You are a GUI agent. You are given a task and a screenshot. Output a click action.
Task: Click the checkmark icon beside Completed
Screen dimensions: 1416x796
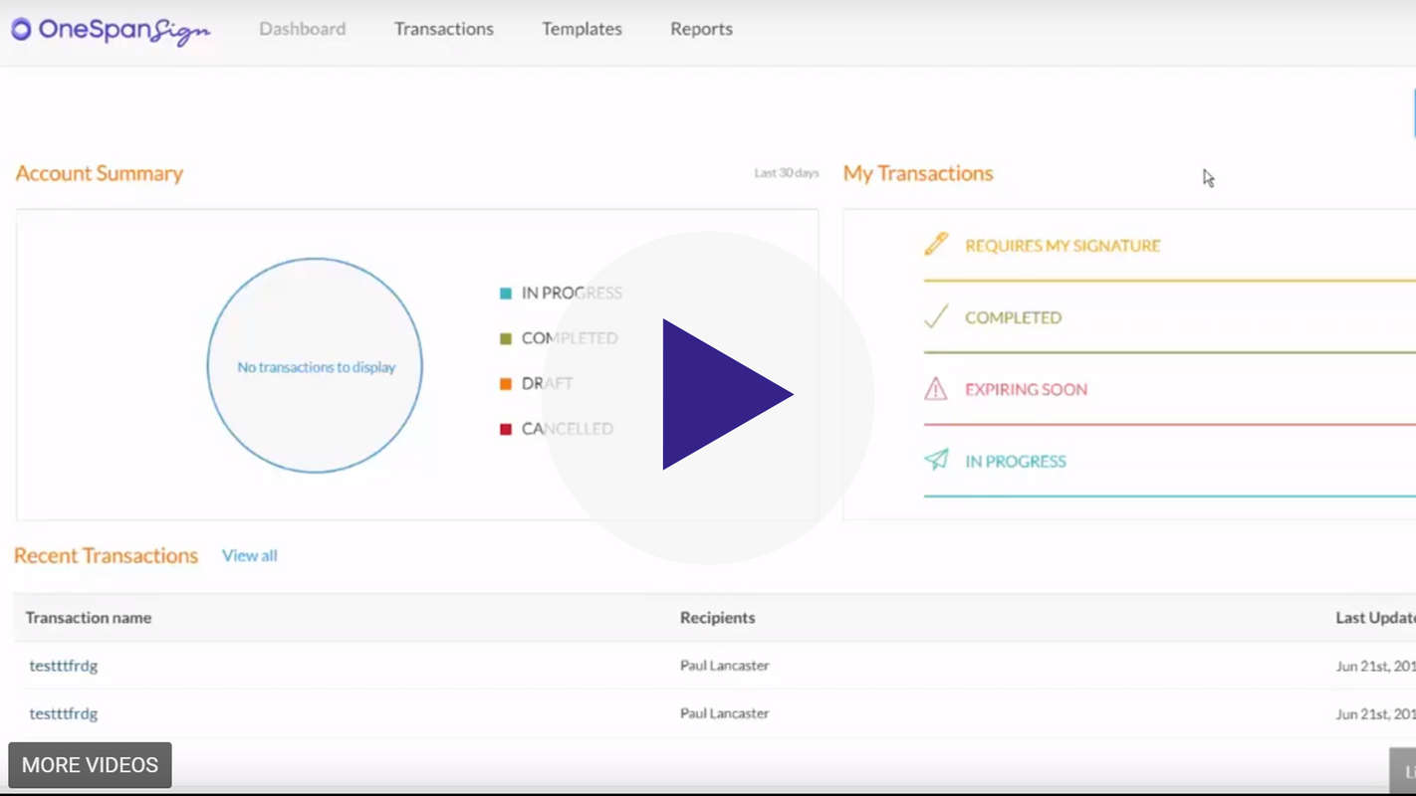[x=936, y=317]
